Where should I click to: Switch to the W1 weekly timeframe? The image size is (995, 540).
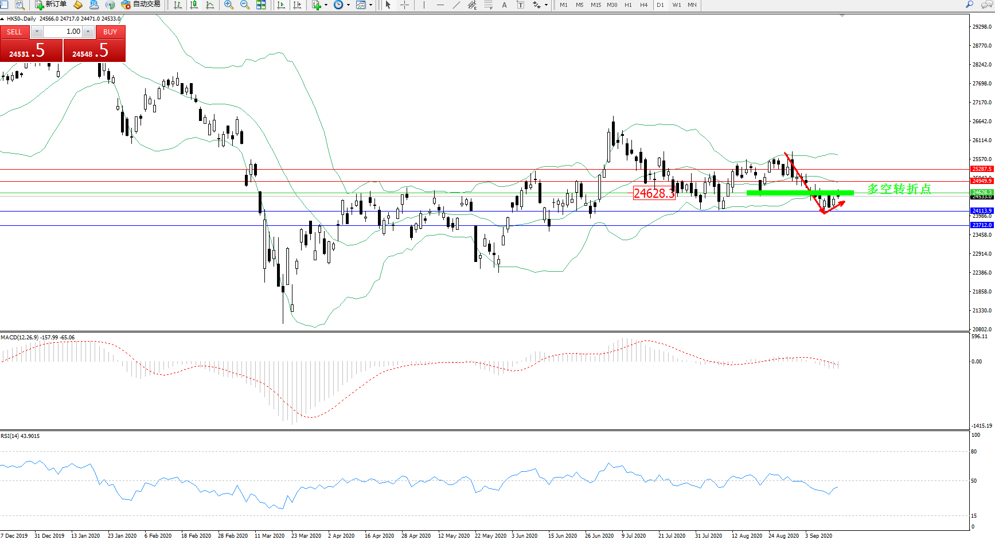pyautogui.click(x=677, y=5)
